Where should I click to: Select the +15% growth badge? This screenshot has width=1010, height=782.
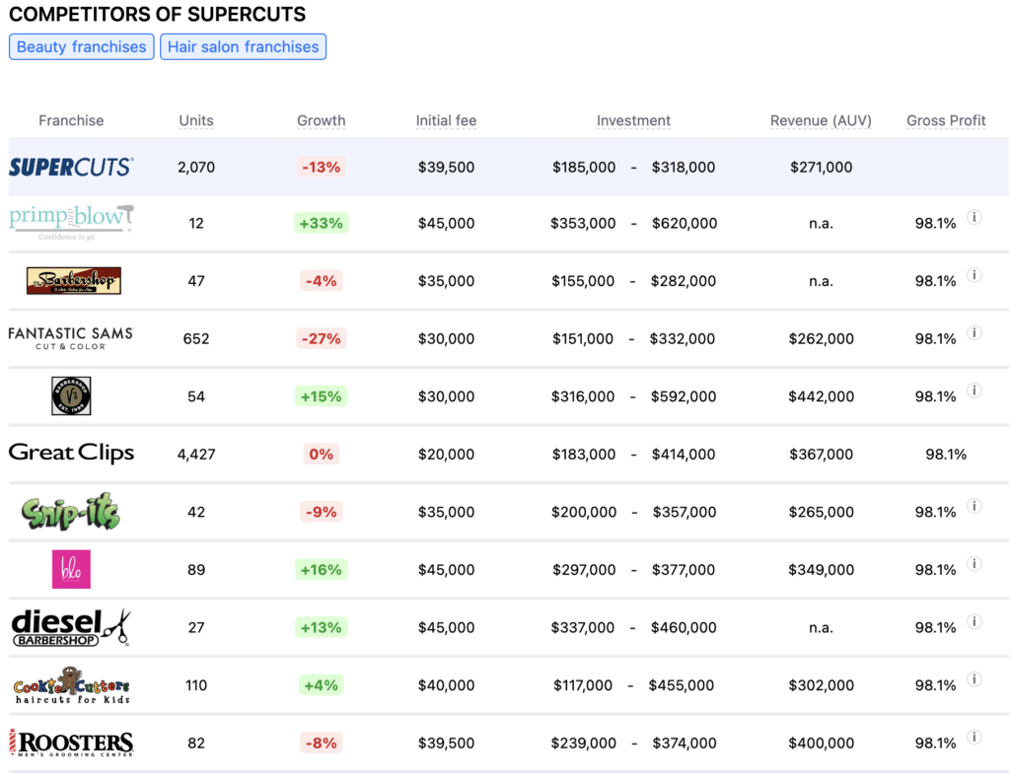(x=321, y=396)
